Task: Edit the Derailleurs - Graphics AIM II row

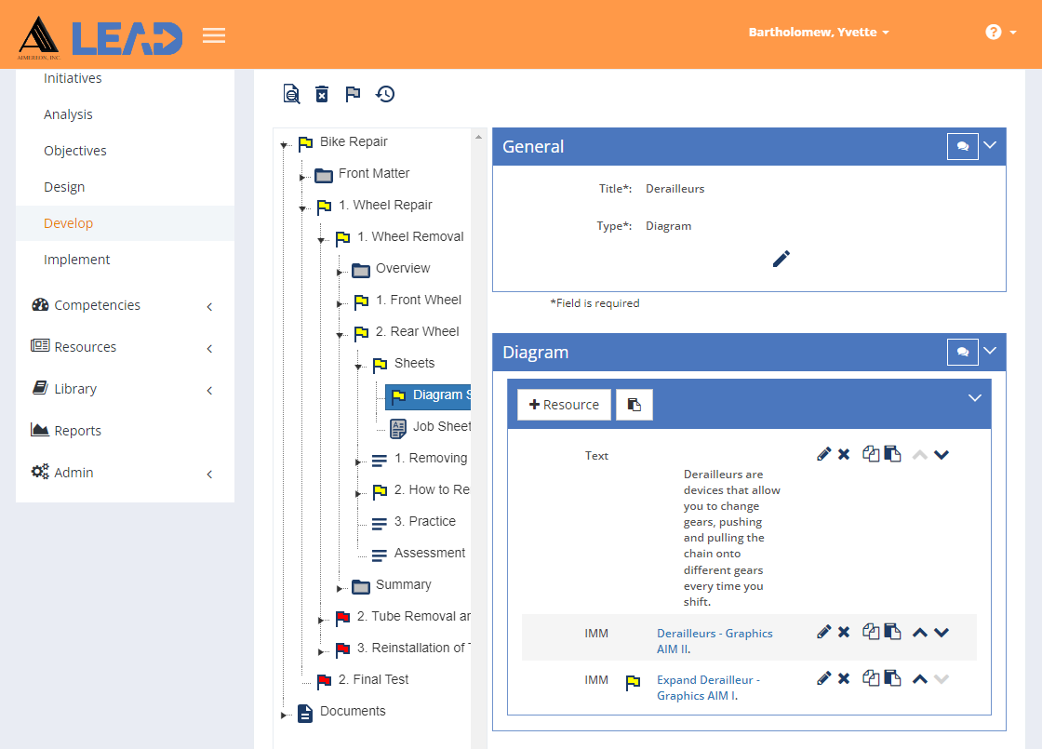Action: [x=824, y=632]
